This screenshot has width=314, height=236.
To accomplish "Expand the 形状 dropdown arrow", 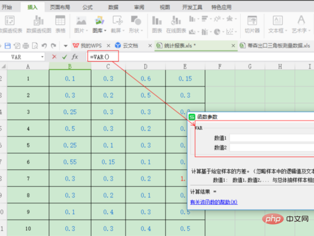I will pos(142,31).
